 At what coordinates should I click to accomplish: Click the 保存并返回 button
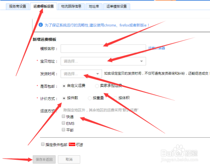click(x=44, y=159)
